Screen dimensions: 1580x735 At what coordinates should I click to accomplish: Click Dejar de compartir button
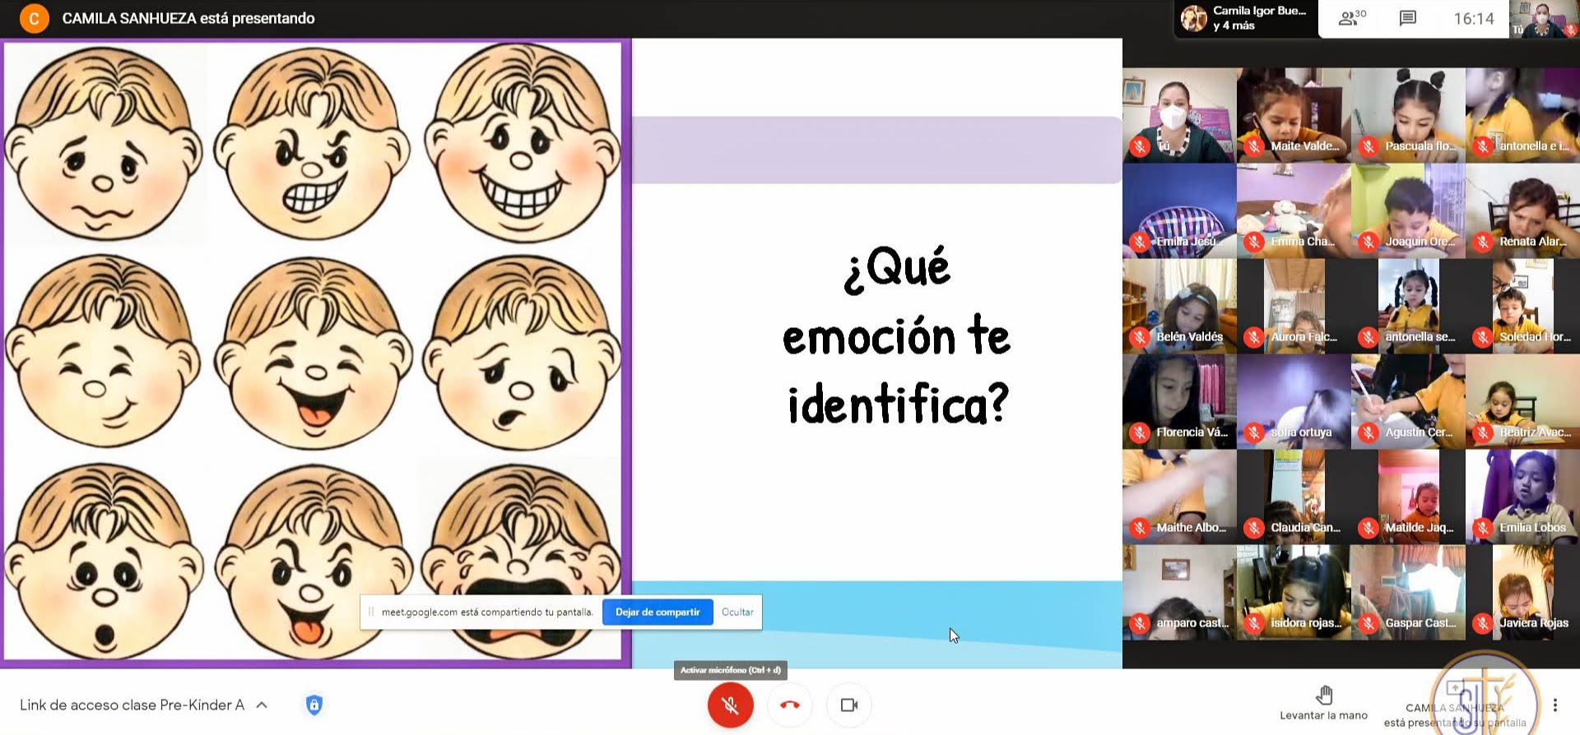point(657,612)
